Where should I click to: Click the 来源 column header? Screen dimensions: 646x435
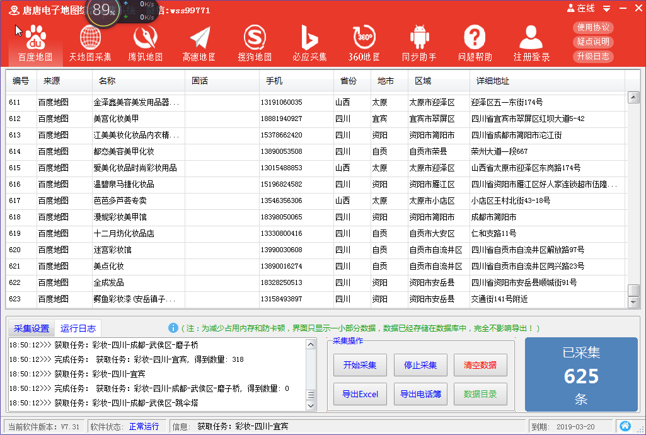tap(64, 81)
